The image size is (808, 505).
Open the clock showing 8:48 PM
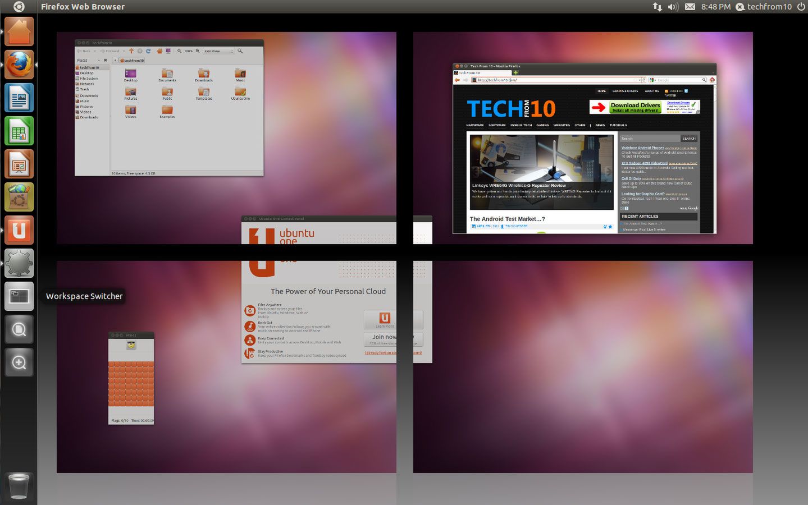[716, 7]
